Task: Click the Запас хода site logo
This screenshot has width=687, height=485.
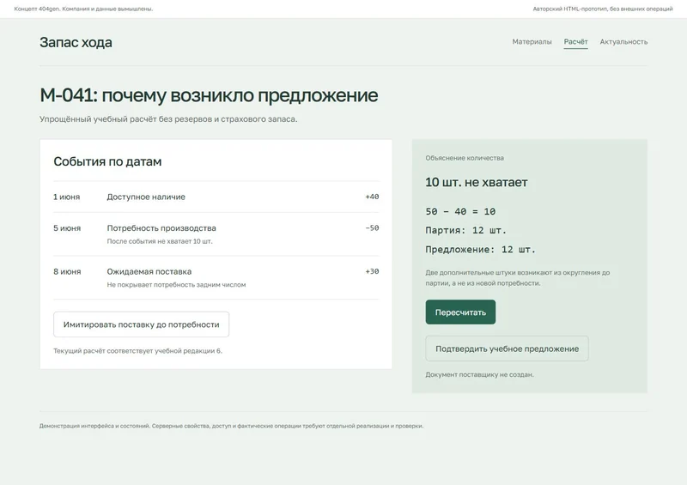Action: pos(76,43)
